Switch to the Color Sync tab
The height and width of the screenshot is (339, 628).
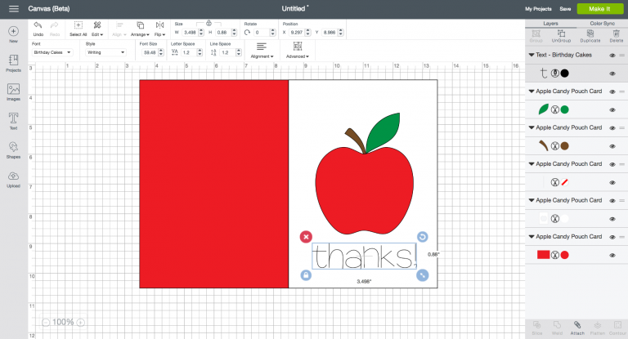[603, 23]
